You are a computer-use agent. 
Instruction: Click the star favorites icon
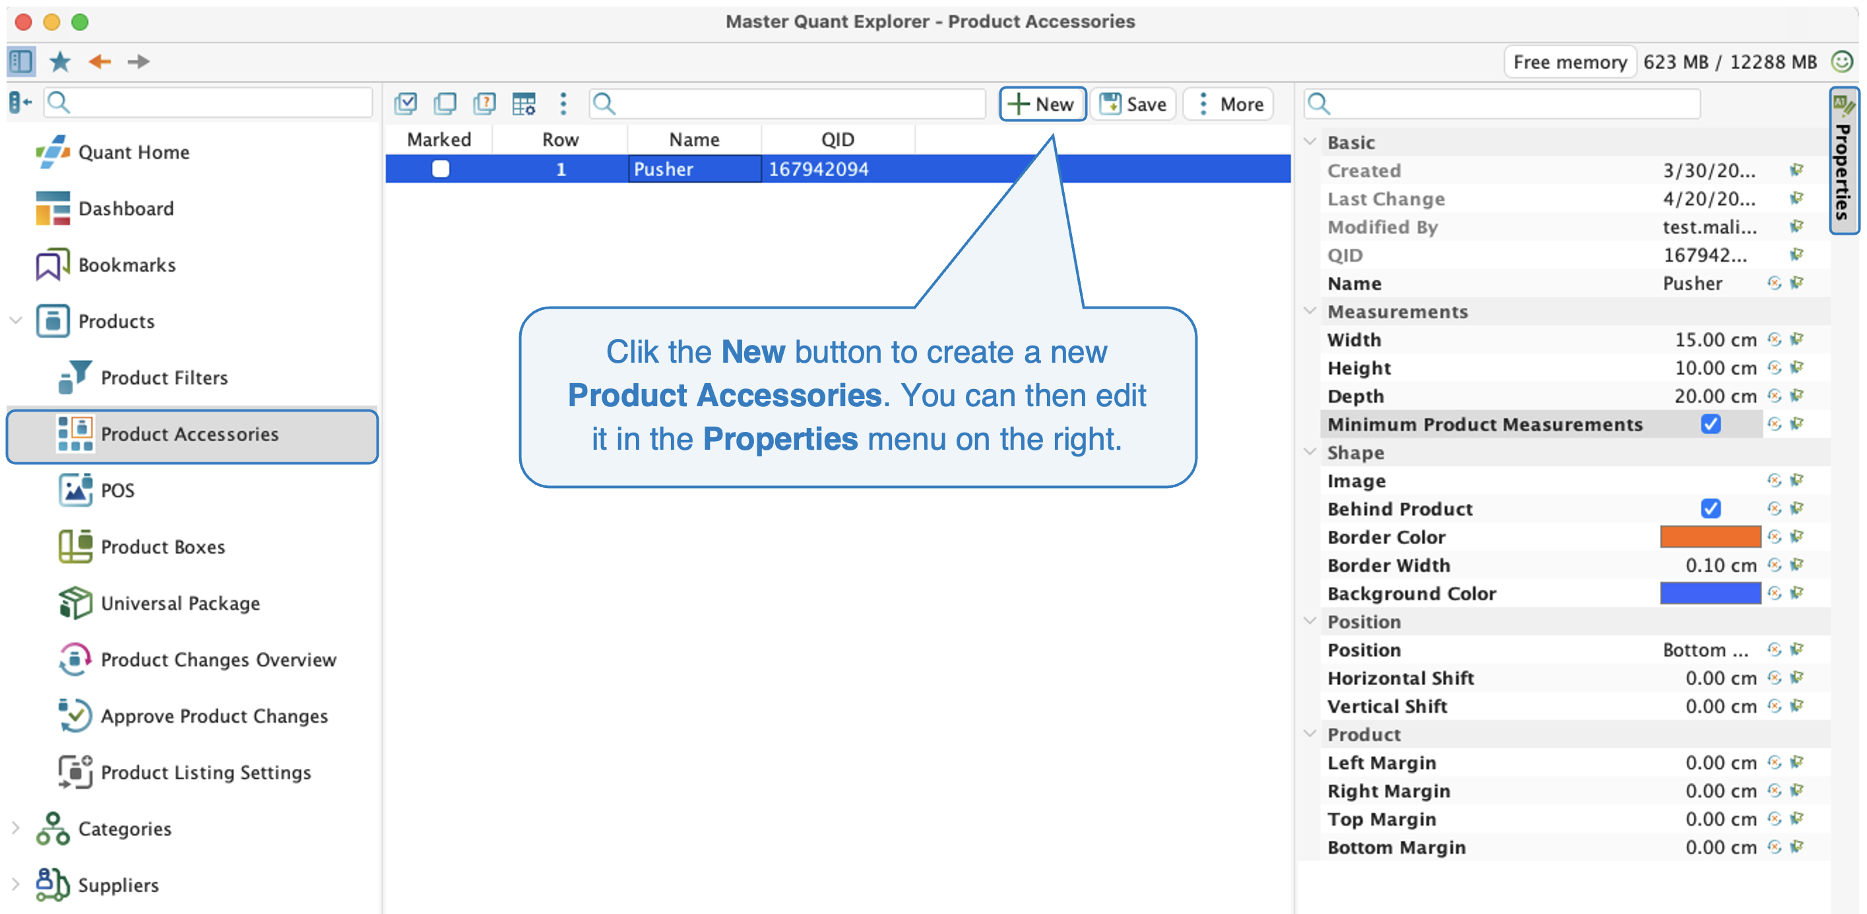(60, 61)
